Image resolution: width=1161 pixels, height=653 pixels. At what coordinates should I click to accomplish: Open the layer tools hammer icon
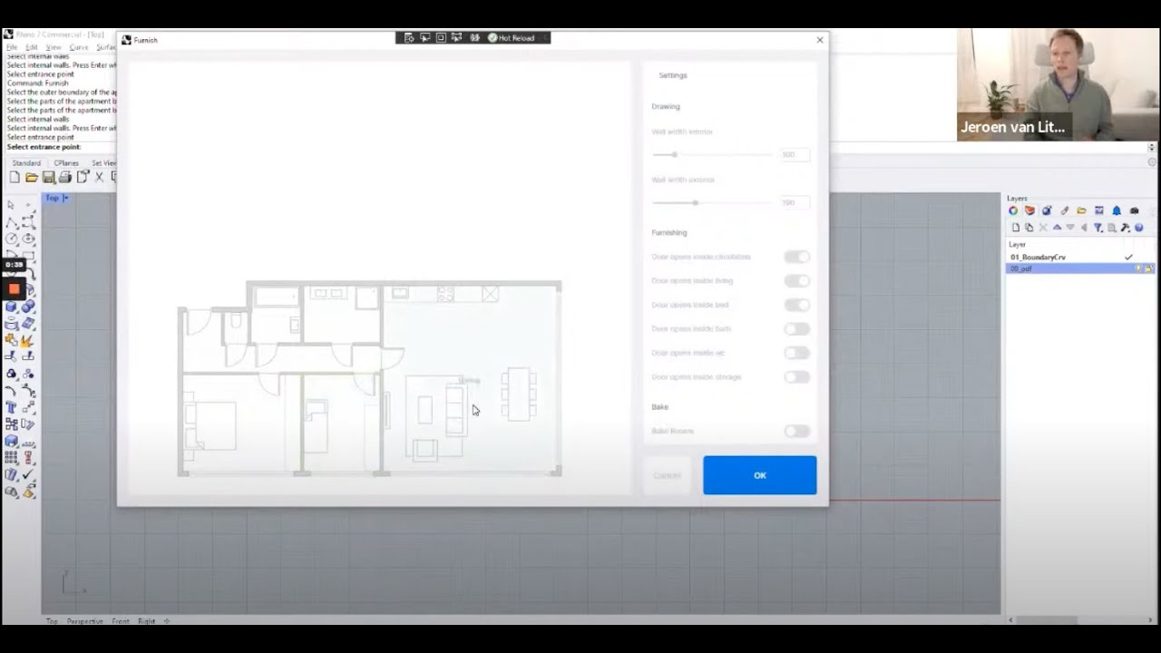click(x=1126, y=228)
